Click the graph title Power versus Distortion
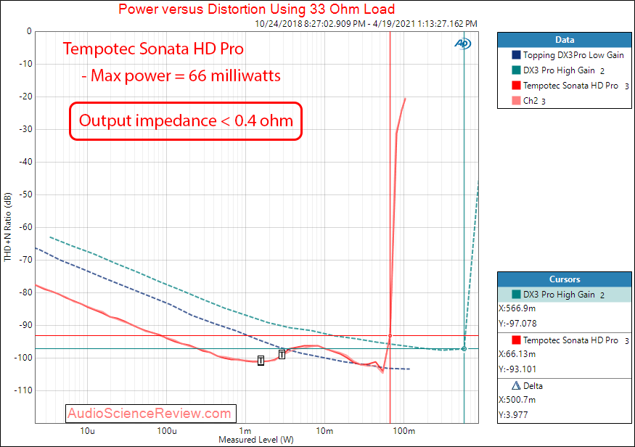The width and height of the screenshot is (635, 447). tap(256, 9)
